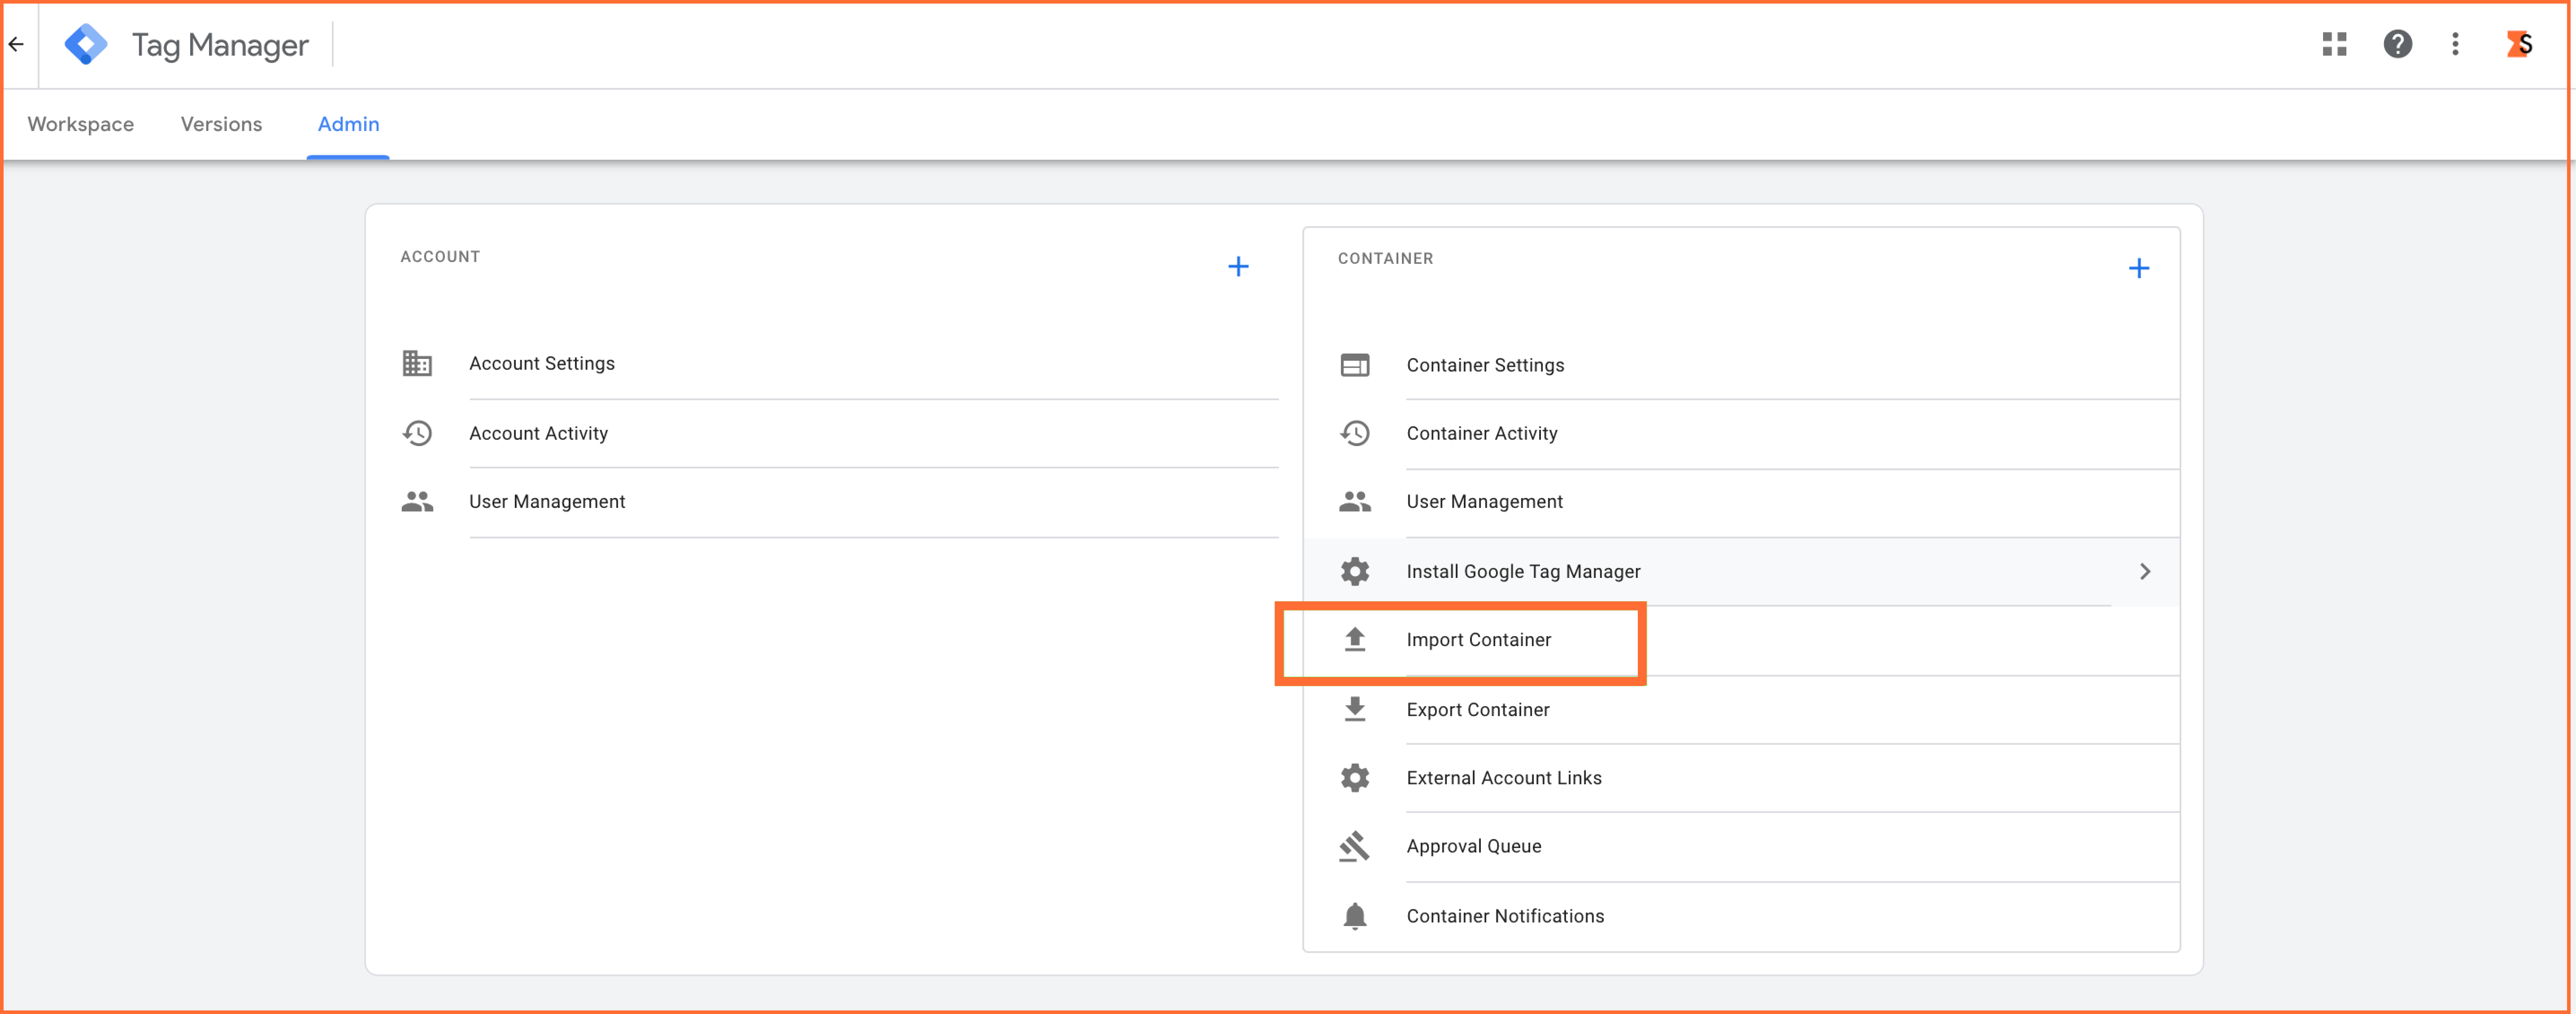
Task: Click the Account Settings building icon
Action: (x=417, y=363)
